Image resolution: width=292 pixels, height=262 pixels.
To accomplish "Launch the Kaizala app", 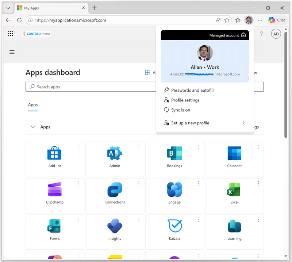I will point(174,232).
